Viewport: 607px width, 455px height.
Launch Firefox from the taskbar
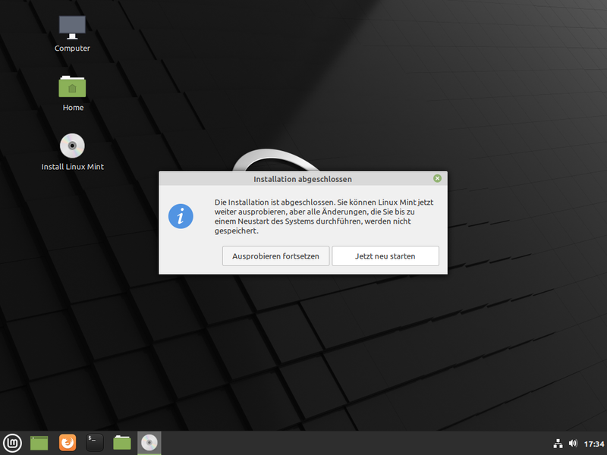(67, 442)
